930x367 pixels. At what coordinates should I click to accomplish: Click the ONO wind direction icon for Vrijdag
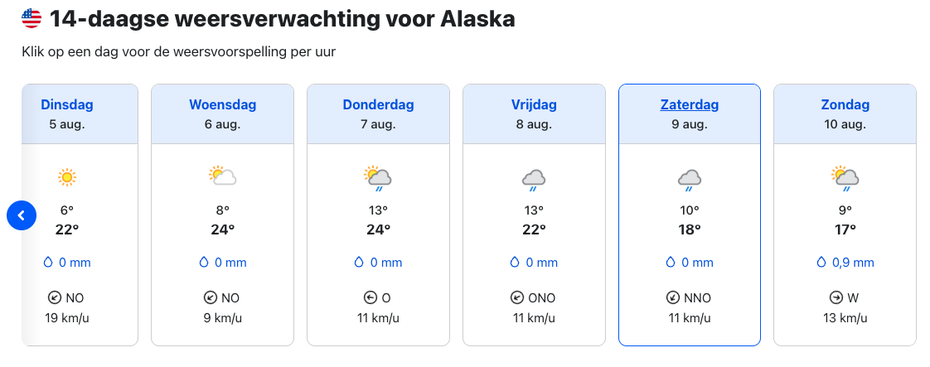(516, 297)
